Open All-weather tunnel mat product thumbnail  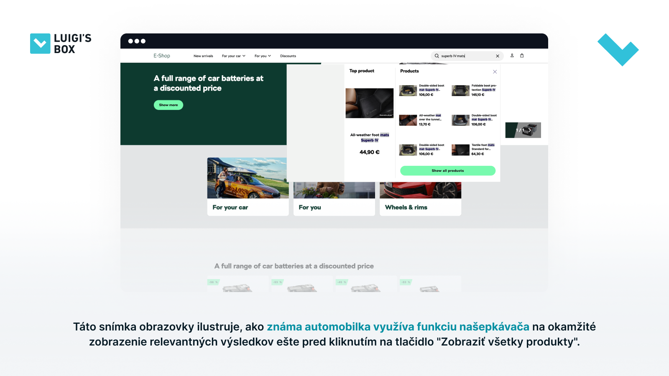click(408, 120)
